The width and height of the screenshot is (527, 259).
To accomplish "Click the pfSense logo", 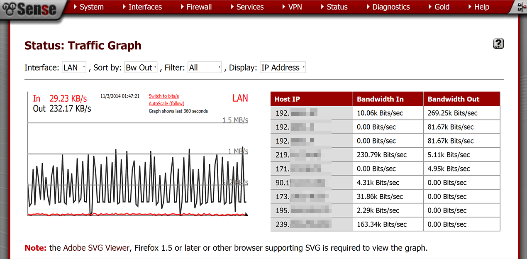I will click(x=29, y=9).
